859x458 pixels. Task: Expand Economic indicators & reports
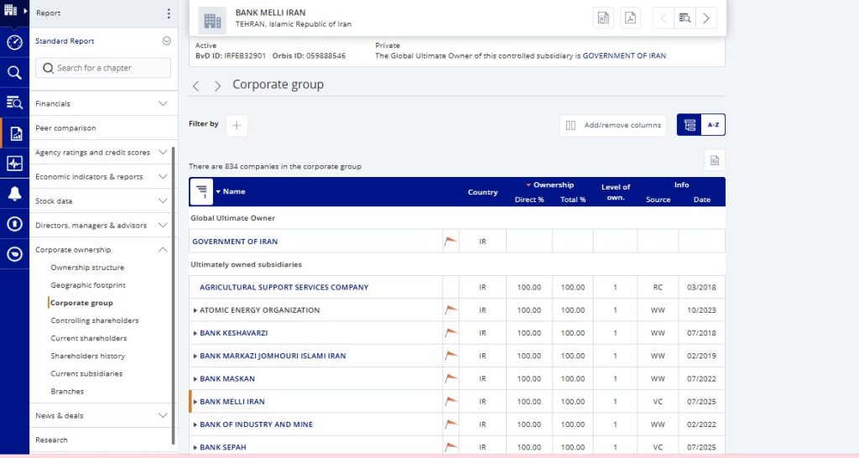pos(163,176)
